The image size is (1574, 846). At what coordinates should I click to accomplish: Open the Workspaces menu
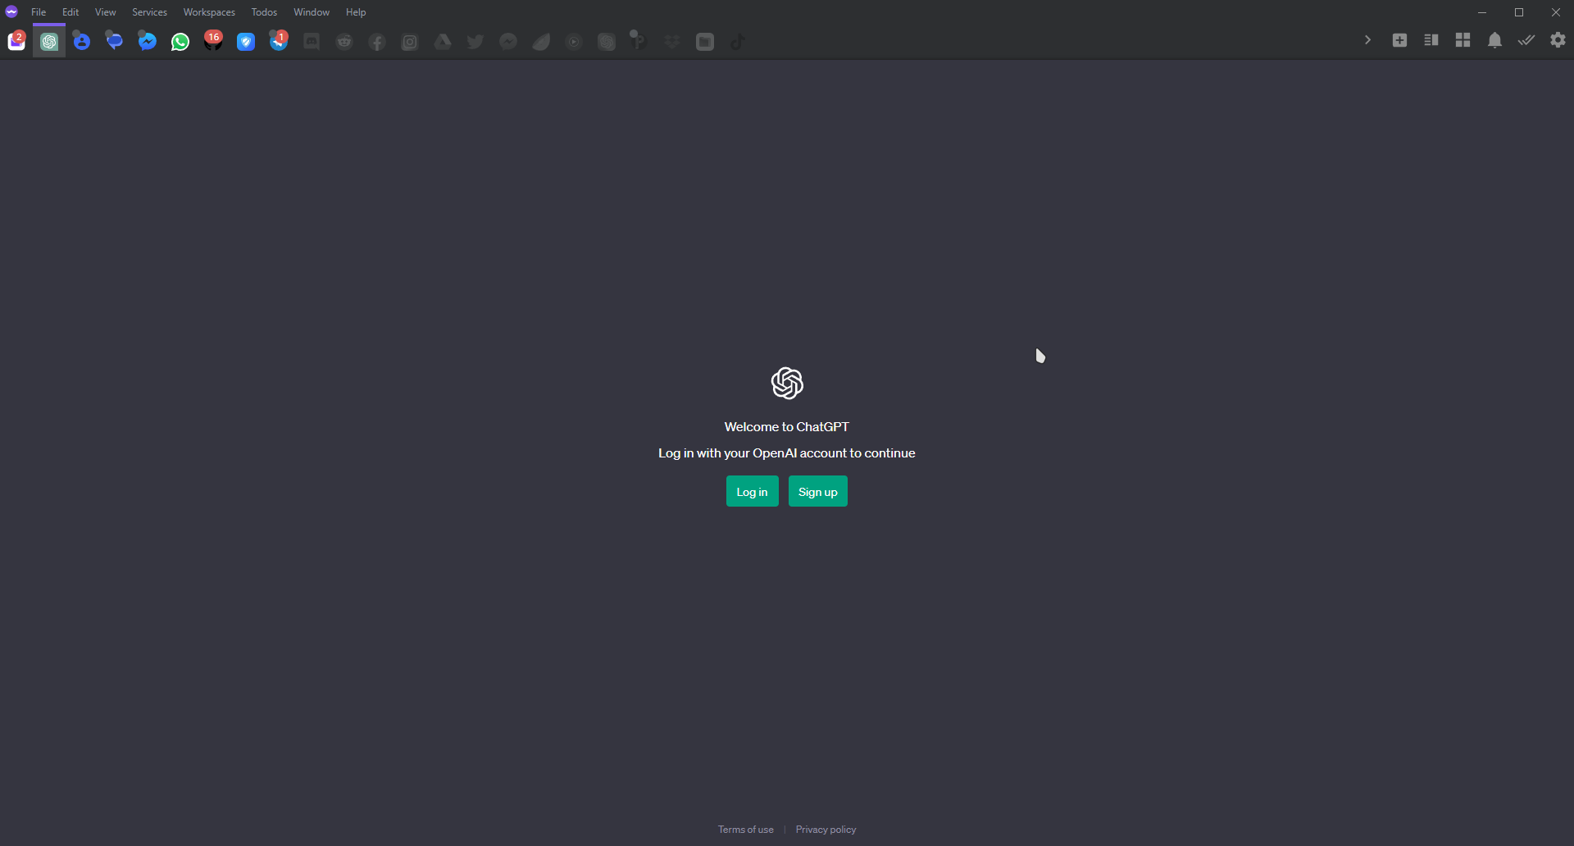tap(208, 11)
